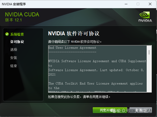Select the 许可协议 step in sidebar
The image size is (157, 117).
pyautogui.click(x=17, y=42)
